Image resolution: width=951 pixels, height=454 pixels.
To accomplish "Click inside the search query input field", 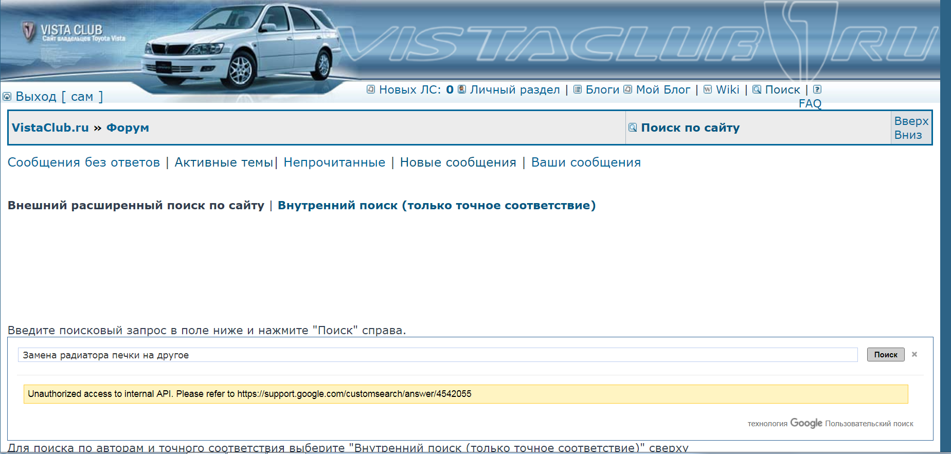I will pos(437,355).
